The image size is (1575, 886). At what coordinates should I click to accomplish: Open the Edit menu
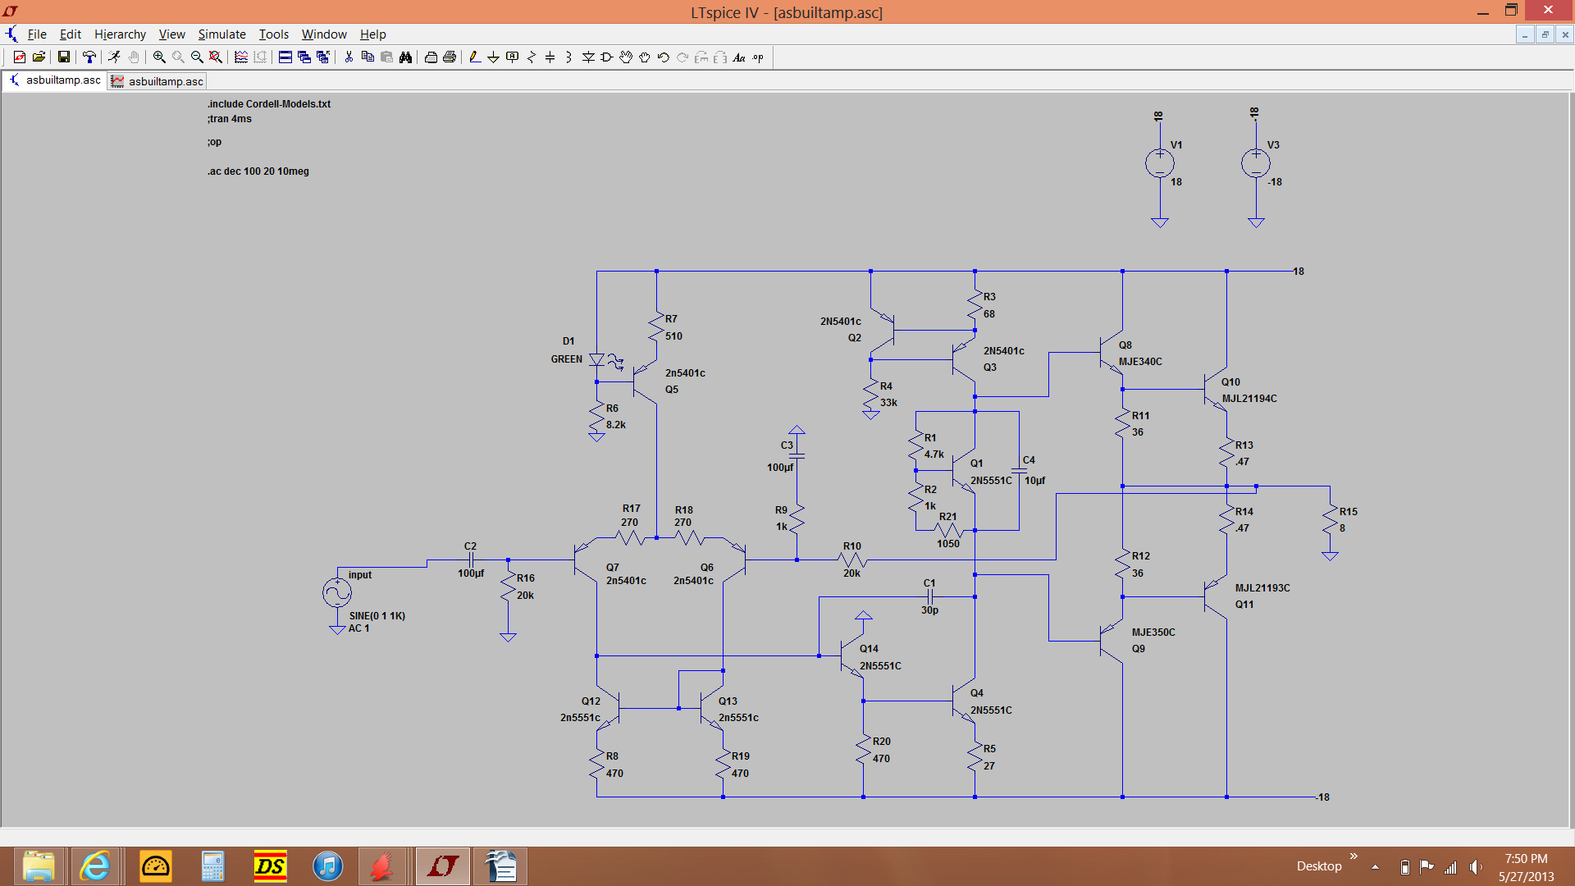pos(71,34)
